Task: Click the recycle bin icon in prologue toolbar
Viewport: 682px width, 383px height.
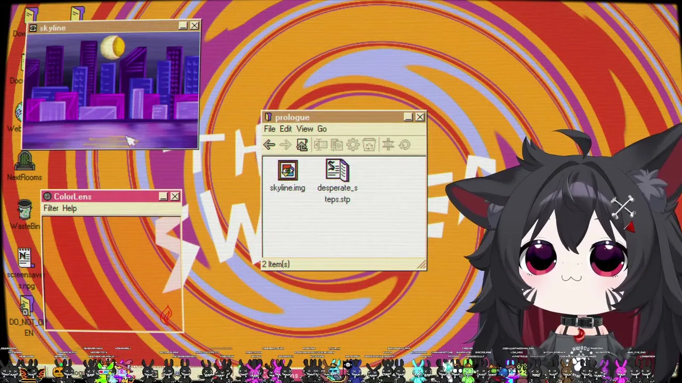Action: (x=369, y=145)
